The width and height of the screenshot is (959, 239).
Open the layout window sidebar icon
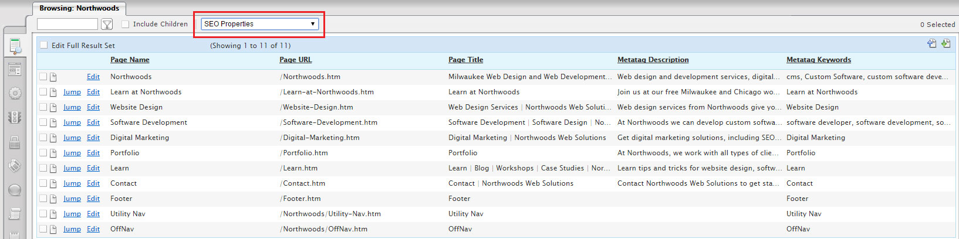click(x=15, y=70)
